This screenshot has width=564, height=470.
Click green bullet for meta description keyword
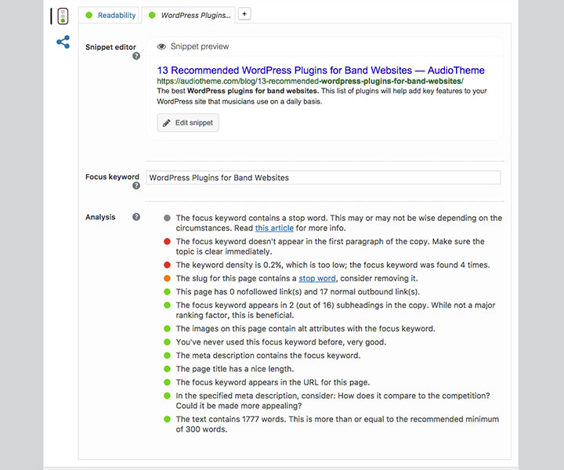[167, 356]
